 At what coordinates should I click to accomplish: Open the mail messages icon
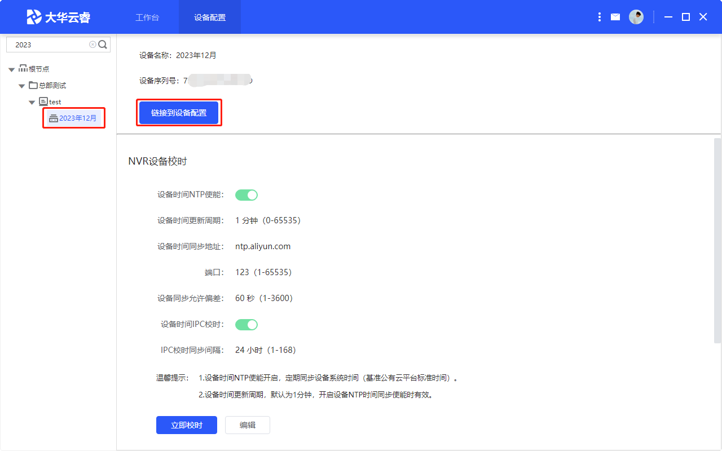[x=615, y=17]
